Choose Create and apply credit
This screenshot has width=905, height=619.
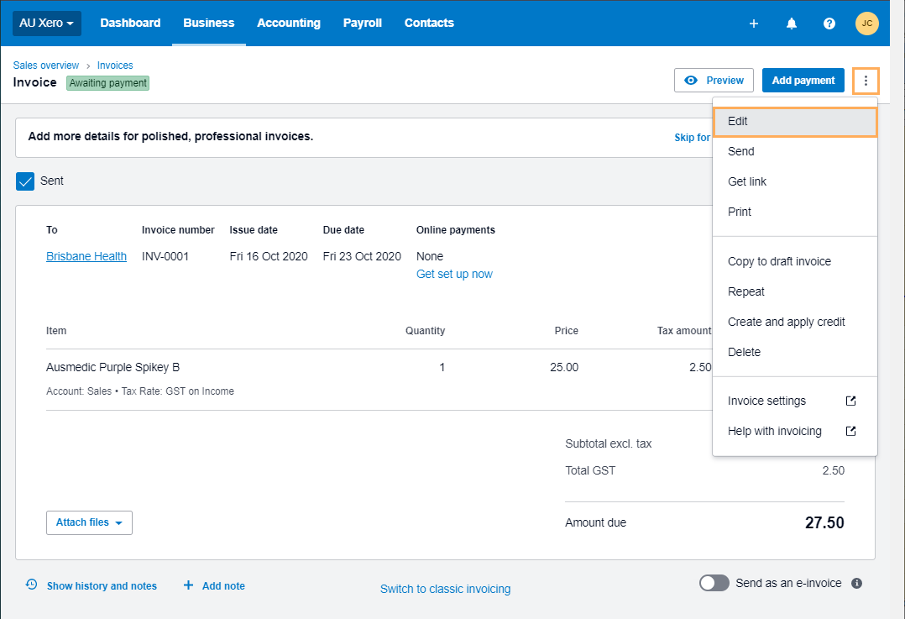tap(795, 322)
